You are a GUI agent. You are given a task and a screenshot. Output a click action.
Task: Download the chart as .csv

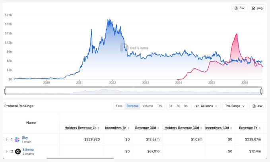tap(239, 8)
